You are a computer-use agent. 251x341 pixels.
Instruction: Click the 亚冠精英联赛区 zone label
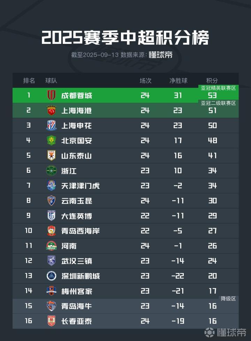click(219, 88)
